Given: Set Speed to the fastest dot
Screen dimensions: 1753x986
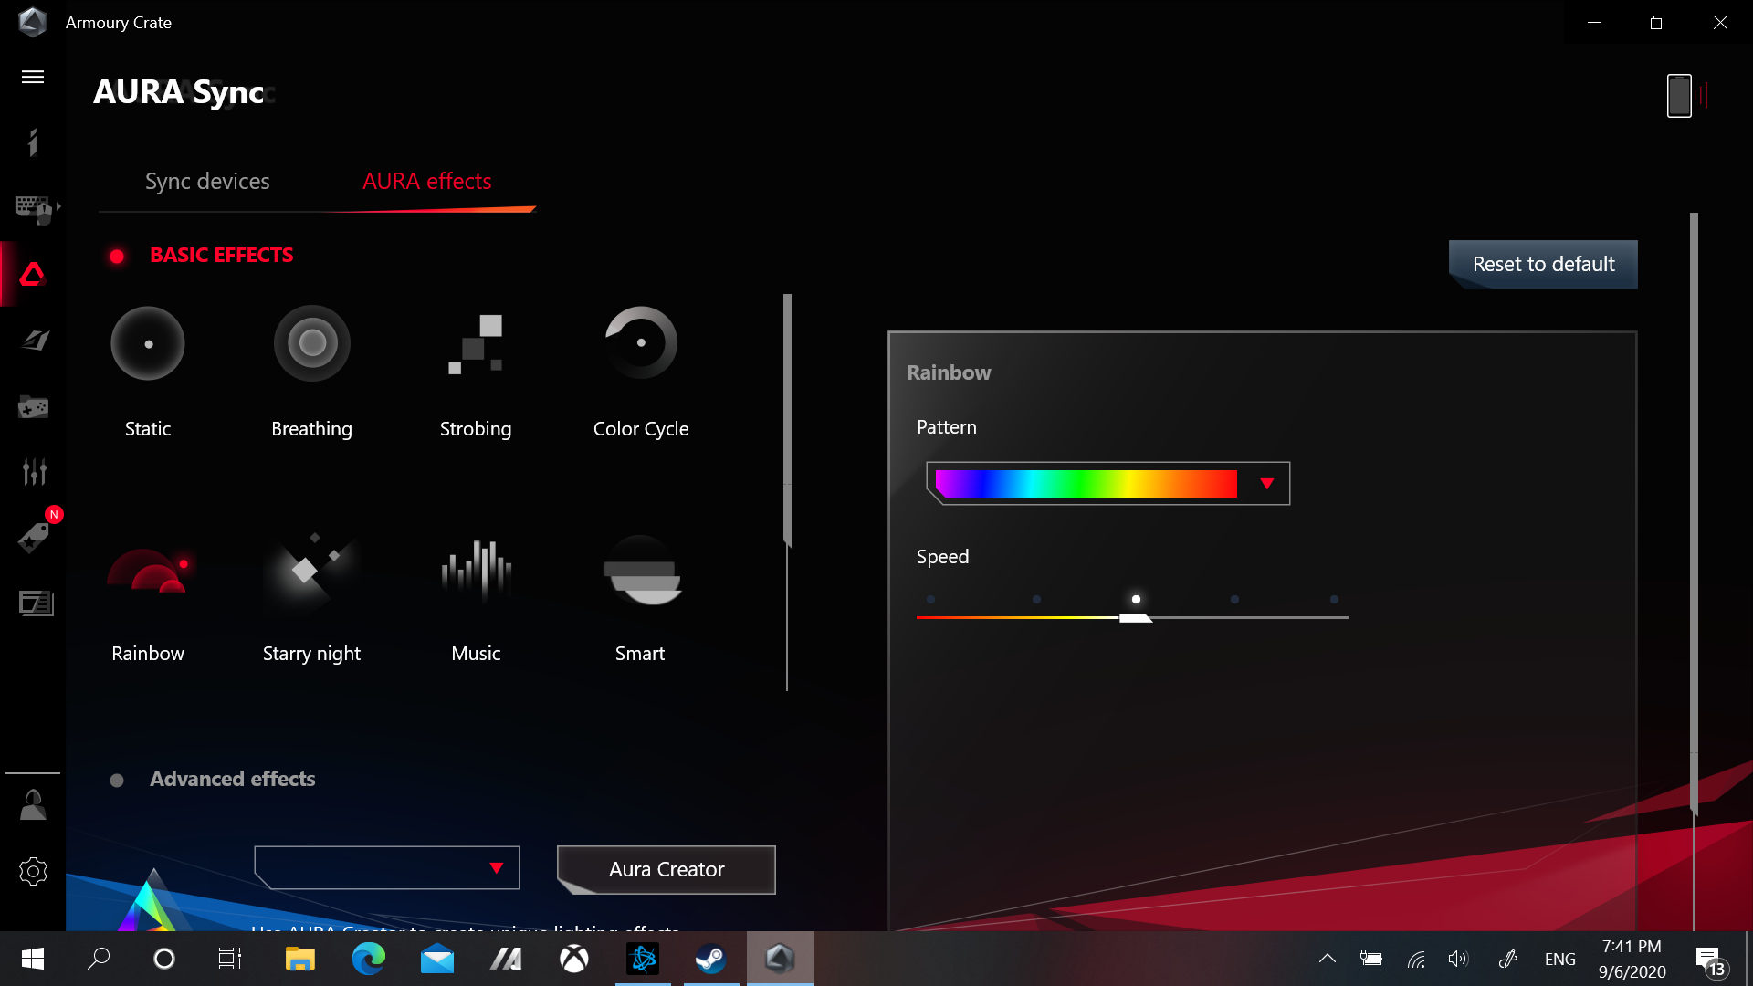Looking at the screenshot, I should 1334,600.
